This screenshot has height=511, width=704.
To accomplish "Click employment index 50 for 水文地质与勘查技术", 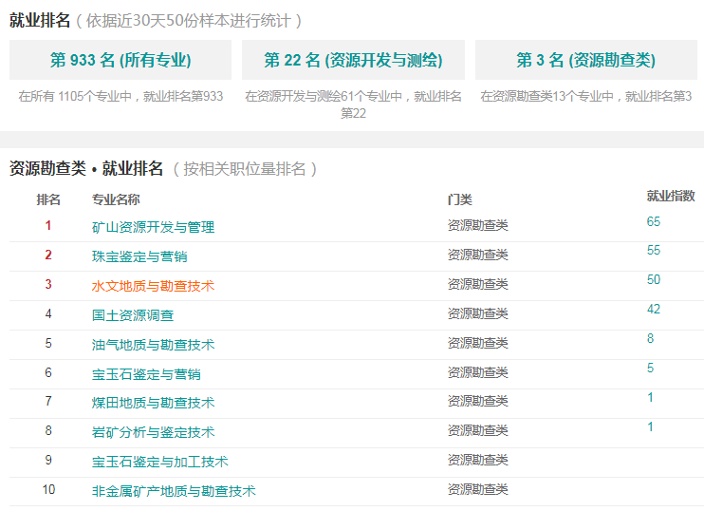I will pos(654,279).
